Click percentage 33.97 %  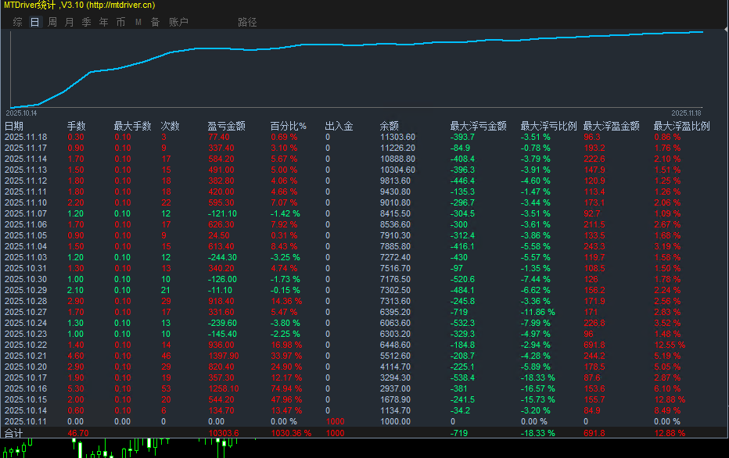(x=286, y=356)
